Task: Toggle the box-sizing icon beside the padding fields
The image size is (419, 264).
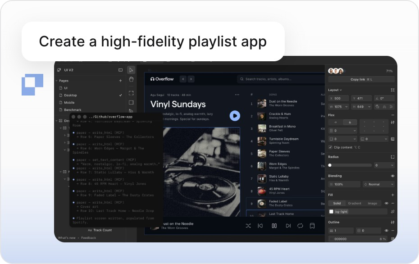Action: click(x=392, y=139)
